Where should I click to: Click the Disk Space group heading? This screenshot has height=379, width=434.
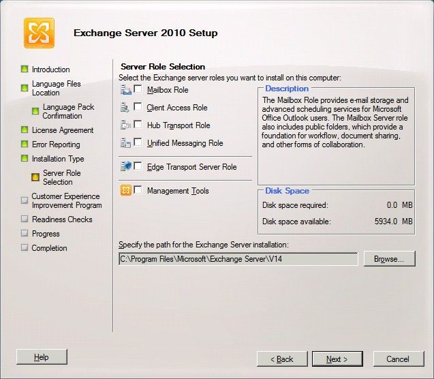point(287,191)
